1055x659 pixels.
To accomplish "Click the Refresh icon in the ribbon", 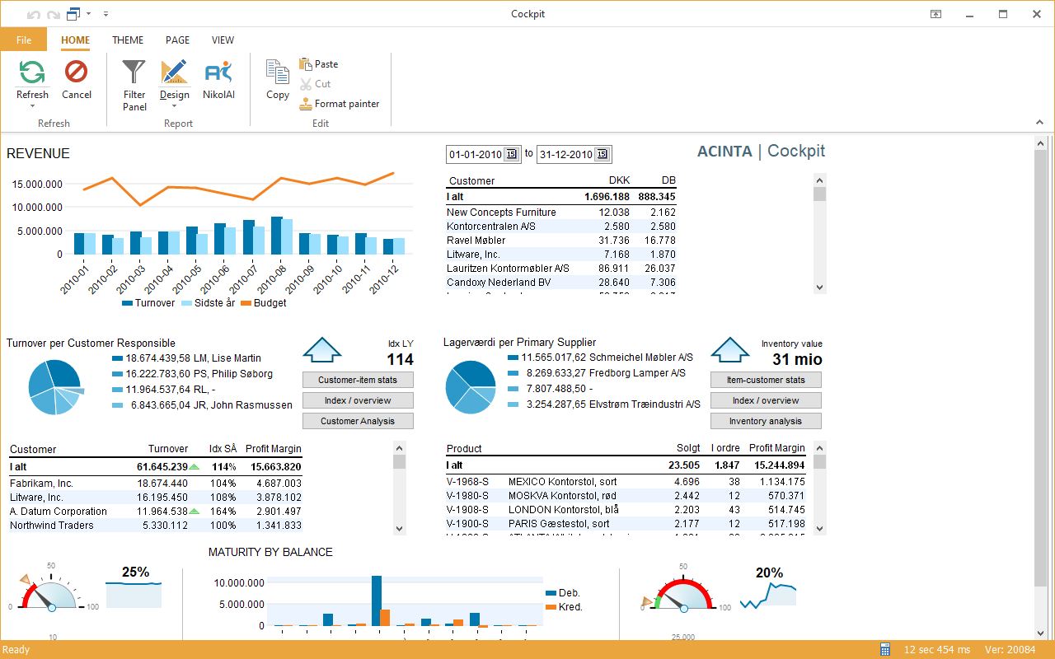I will tap(32, 72).
